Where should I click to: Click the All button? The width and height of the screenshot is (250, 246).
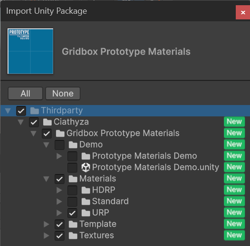25,94
